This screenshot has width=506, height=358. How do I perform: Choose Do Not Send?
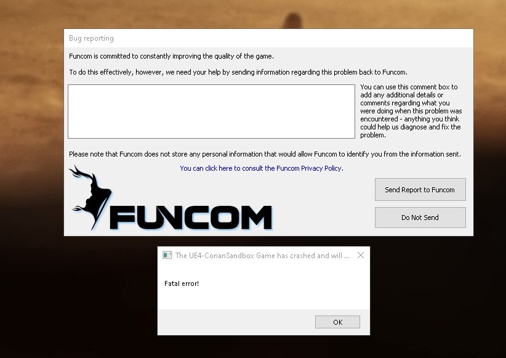coord(420,218)
